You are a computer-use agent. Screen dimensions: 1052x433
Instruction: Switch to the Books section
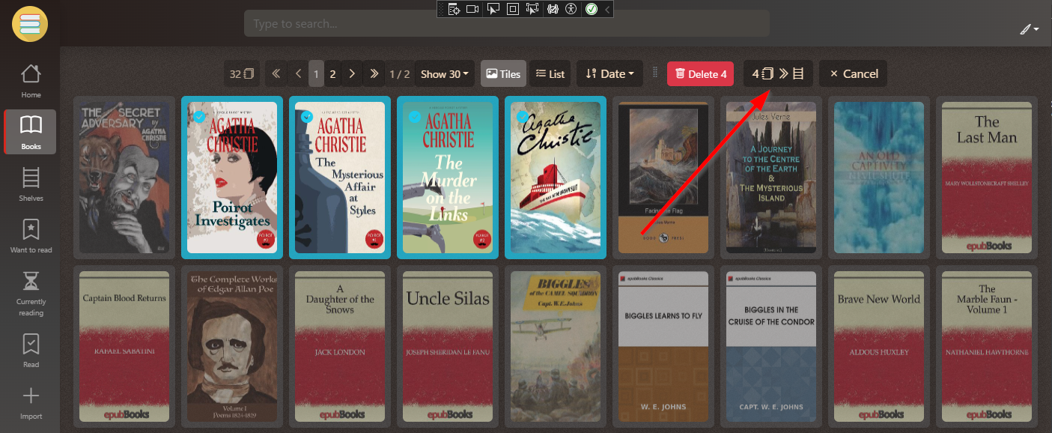(31, 132)
